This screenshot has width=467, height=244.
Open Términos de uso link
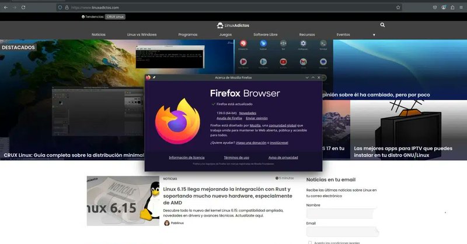[x=236, y=157]
